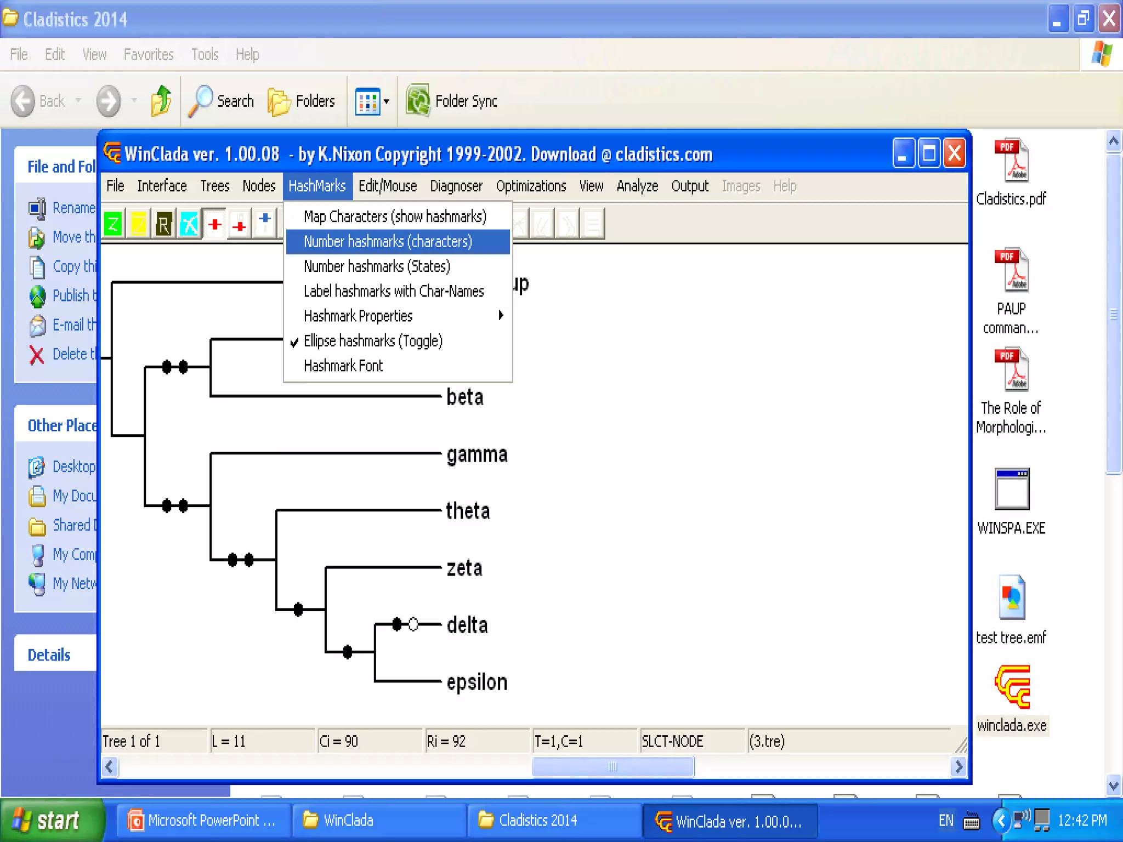Open the Folder Sync tool
Image resolution: width=1123 pixels, height=842 pixels.
click(x=452, y=101)
